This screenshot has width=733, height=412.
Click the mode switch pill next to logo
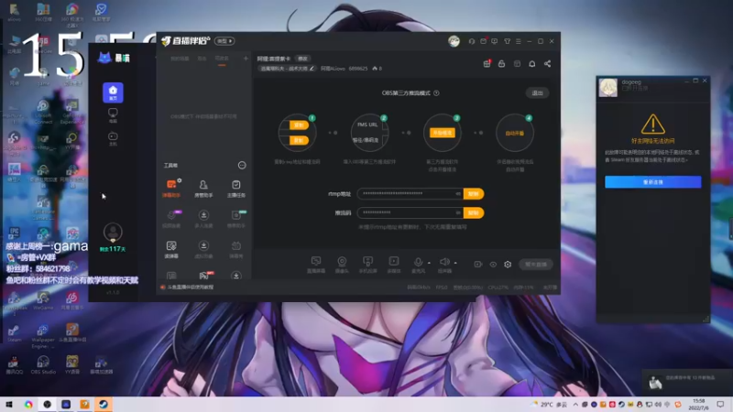click(224, 41)
